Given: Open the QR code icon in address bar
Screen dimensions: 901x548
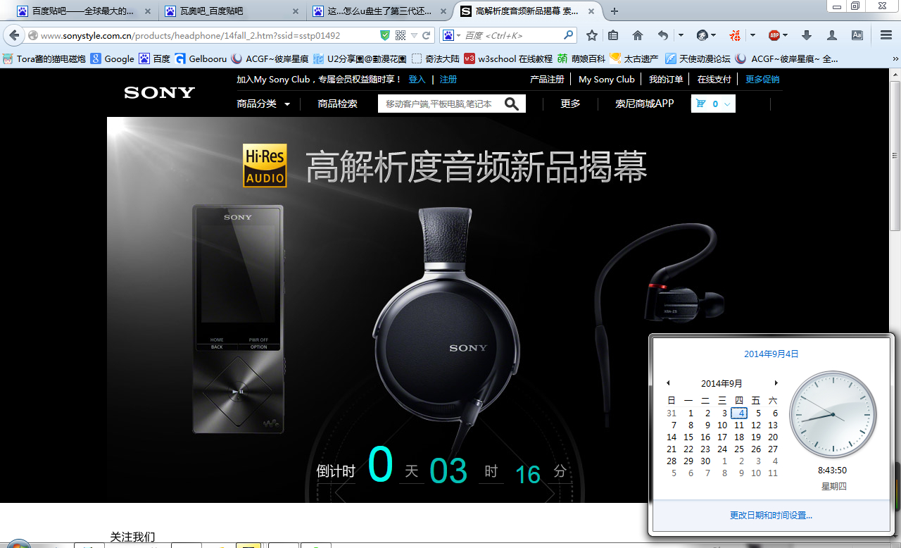Looking at the screenshot, I should click(x=400, y=35).
